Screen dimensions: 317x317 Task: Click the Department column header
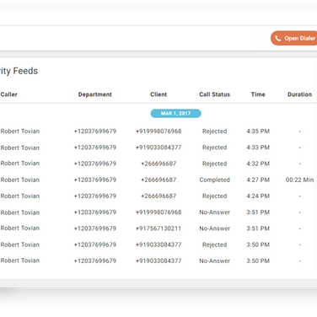pos(95,94)
